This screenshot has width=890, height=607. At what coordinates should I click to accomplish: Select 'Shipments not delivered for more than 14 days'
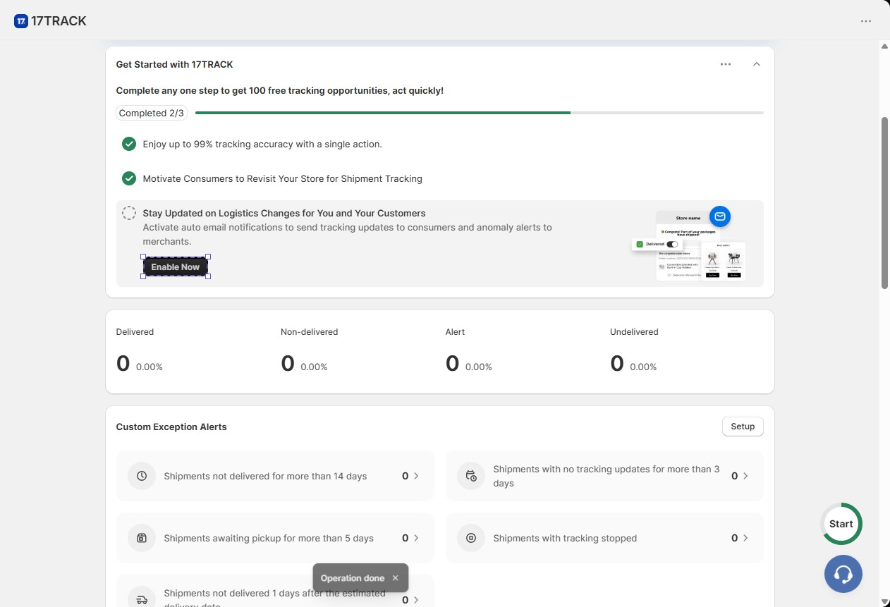coord(265,476)
